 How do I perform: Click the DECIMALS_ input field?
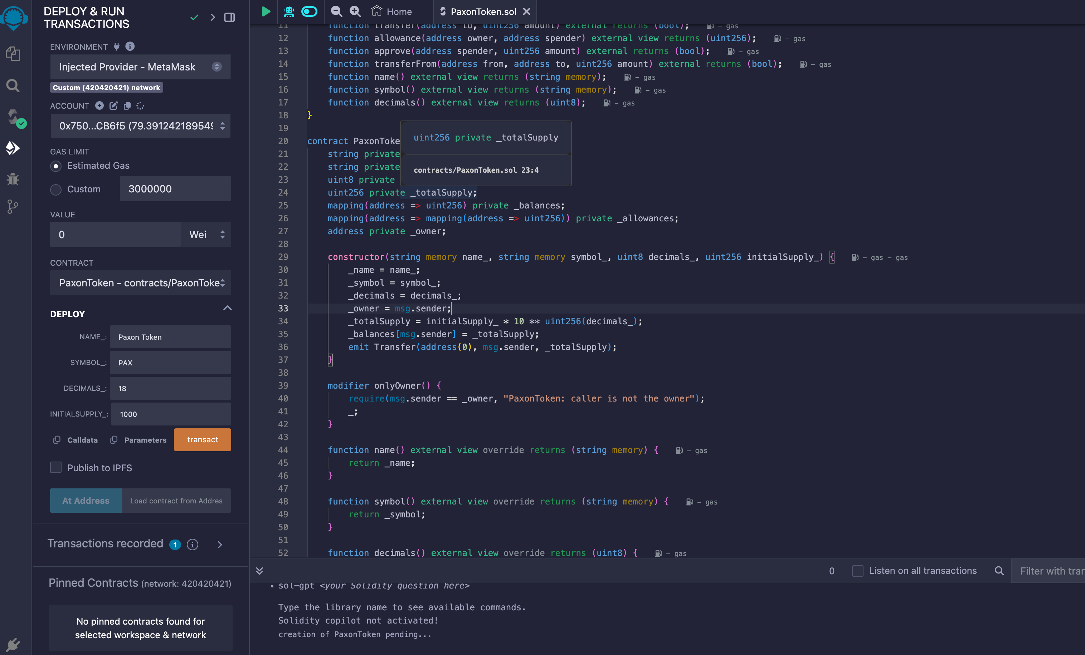pyautogui.click(x=170, y=388)
